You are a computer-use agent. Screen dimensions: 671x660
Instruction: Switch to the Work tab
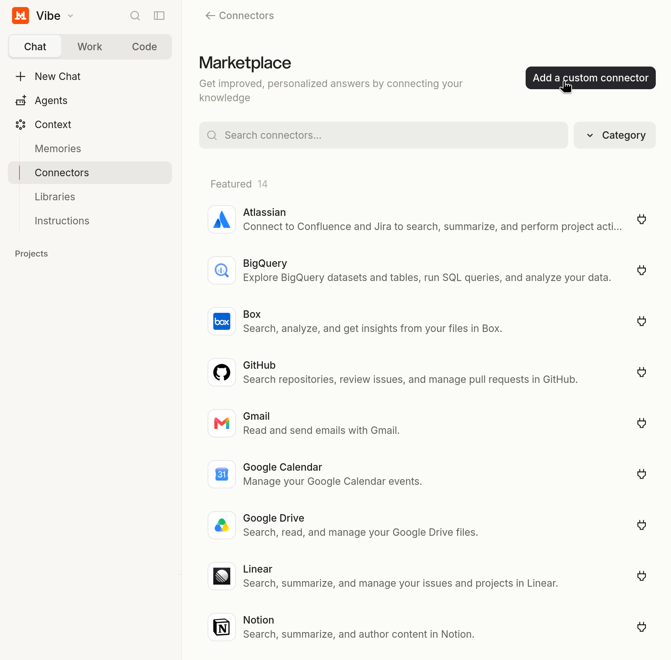[90, 47]
